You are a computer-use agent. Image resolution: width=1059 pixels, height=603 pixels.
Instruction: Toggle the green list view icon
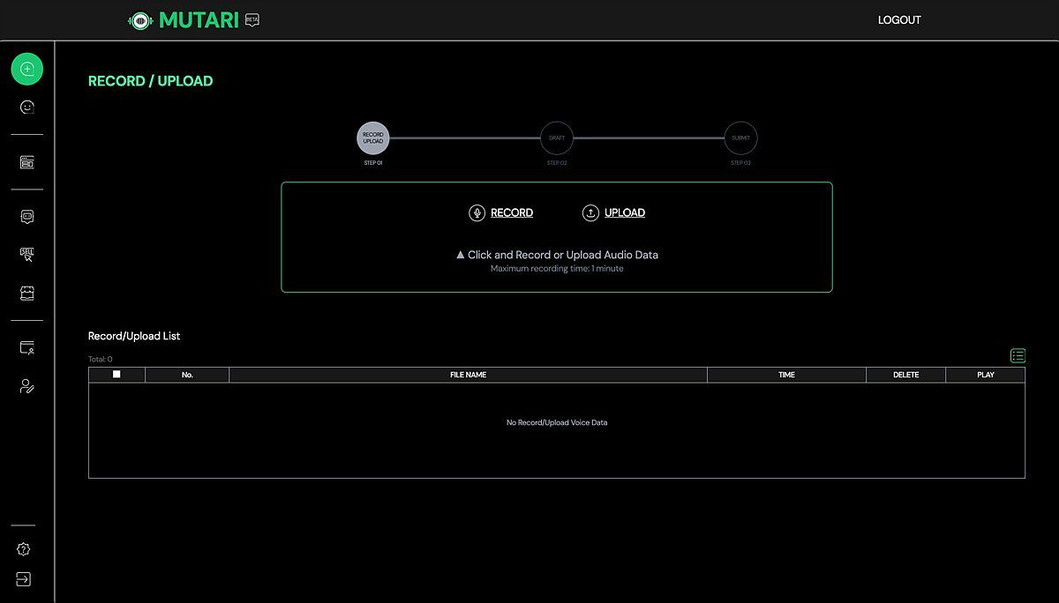(1018, 356)
